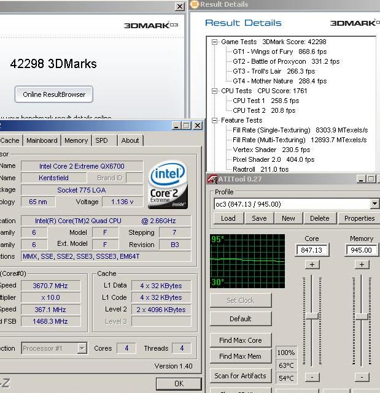Viewport: 380px width, 393px height.
Task: Select GT4 - Mother Nature result
Action: coord(279,81)
